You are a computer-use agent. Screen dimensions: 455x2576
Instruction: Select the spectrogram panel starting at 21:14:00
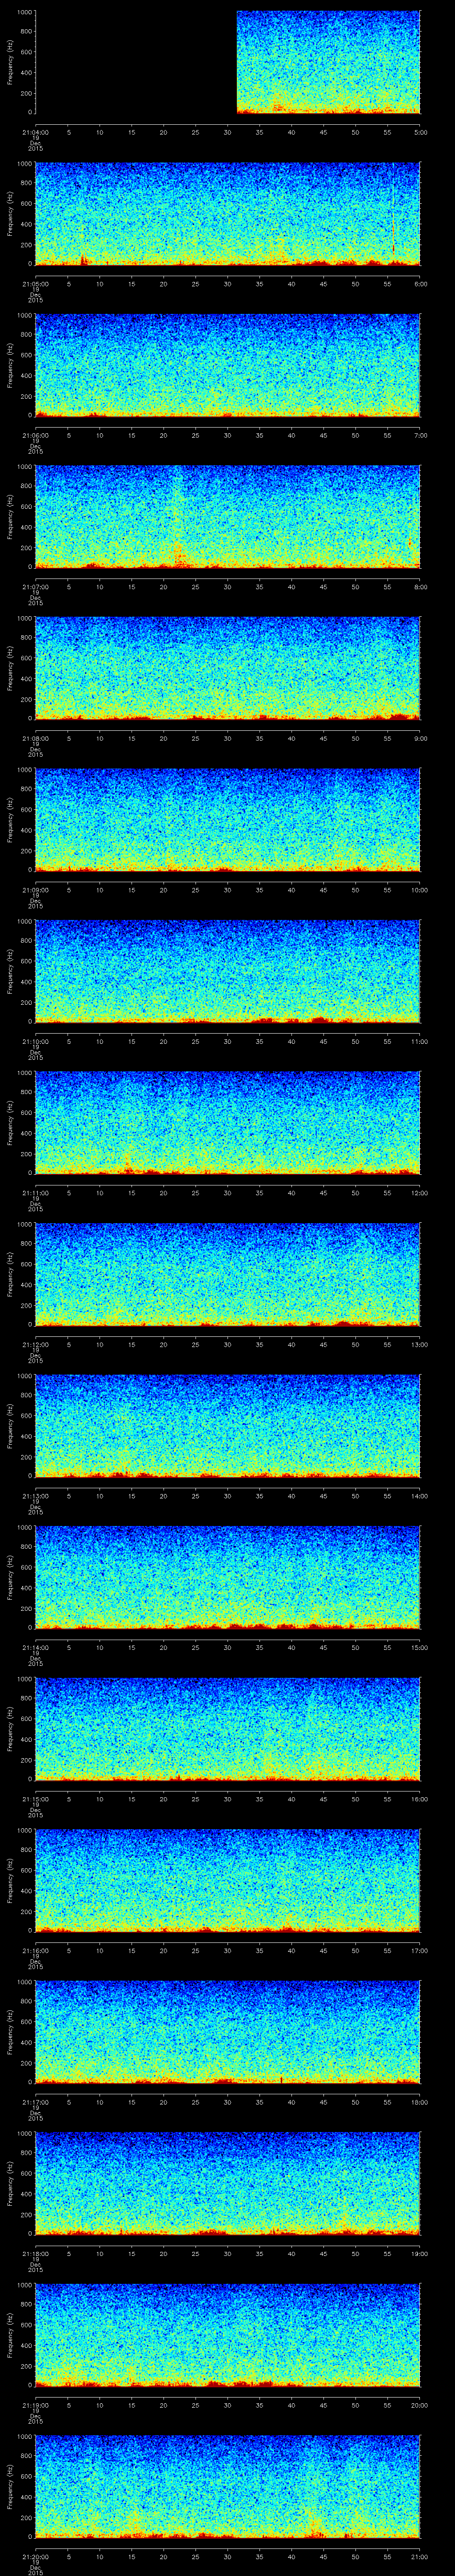(228, 1578)
